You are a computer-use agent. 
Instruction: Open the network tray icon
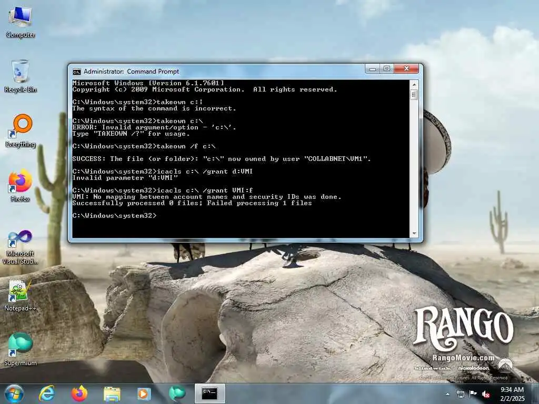coord(460,394)
